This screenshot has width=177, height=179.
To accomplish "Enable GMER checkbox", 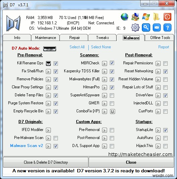I will click(x=112, y=104).
